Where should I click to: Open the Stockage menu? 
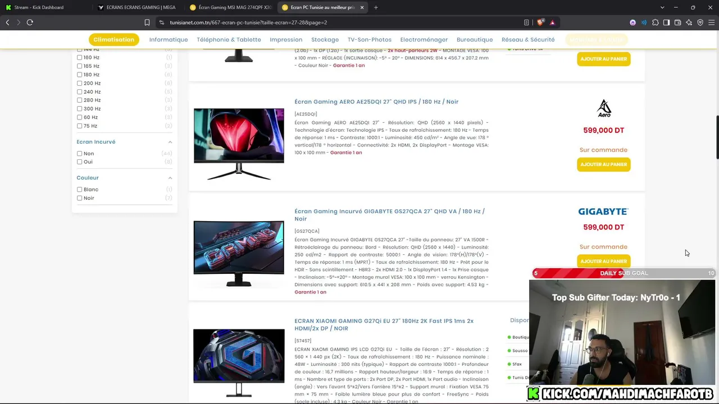325,40
